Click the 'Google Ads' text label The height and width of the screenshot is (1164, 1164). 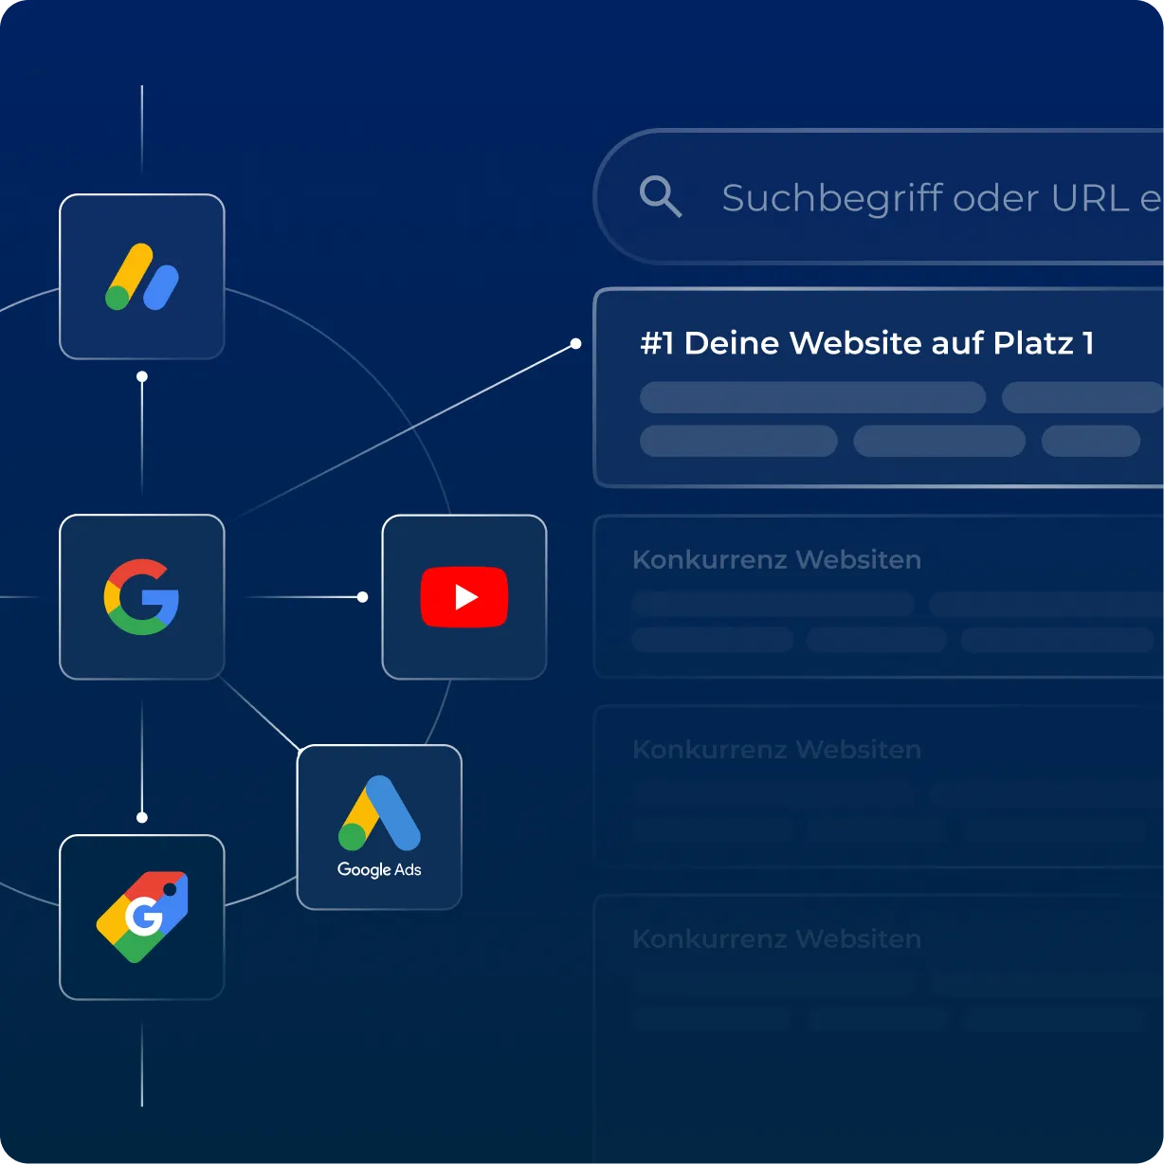[378, 868]
